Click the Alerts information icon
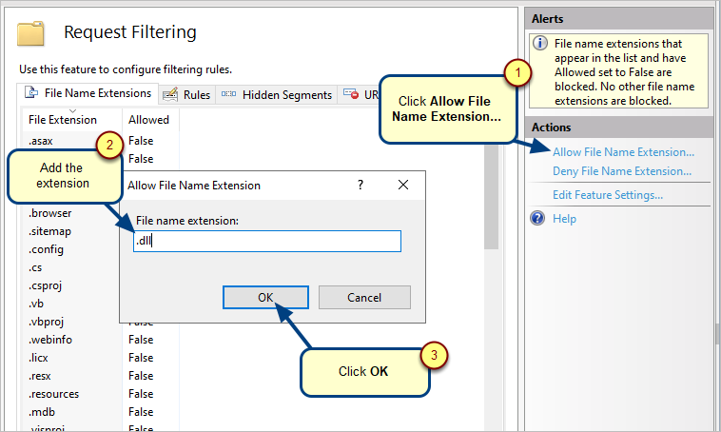The image size is (721, 432). pos(540,43)
